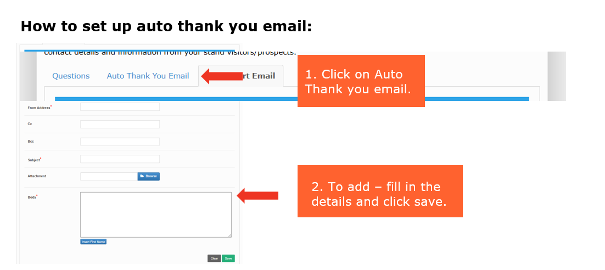Hit the grey Clear button
This screenshot has width=605, height=270.
(214, 258)
